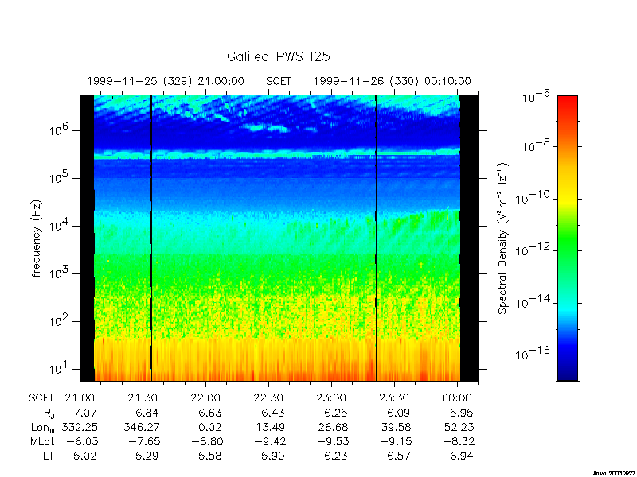Click the plot title 'Galileo PWS I25'
Image resolution: width=637 pixels, height=477 pixels.
pos(278,56)
